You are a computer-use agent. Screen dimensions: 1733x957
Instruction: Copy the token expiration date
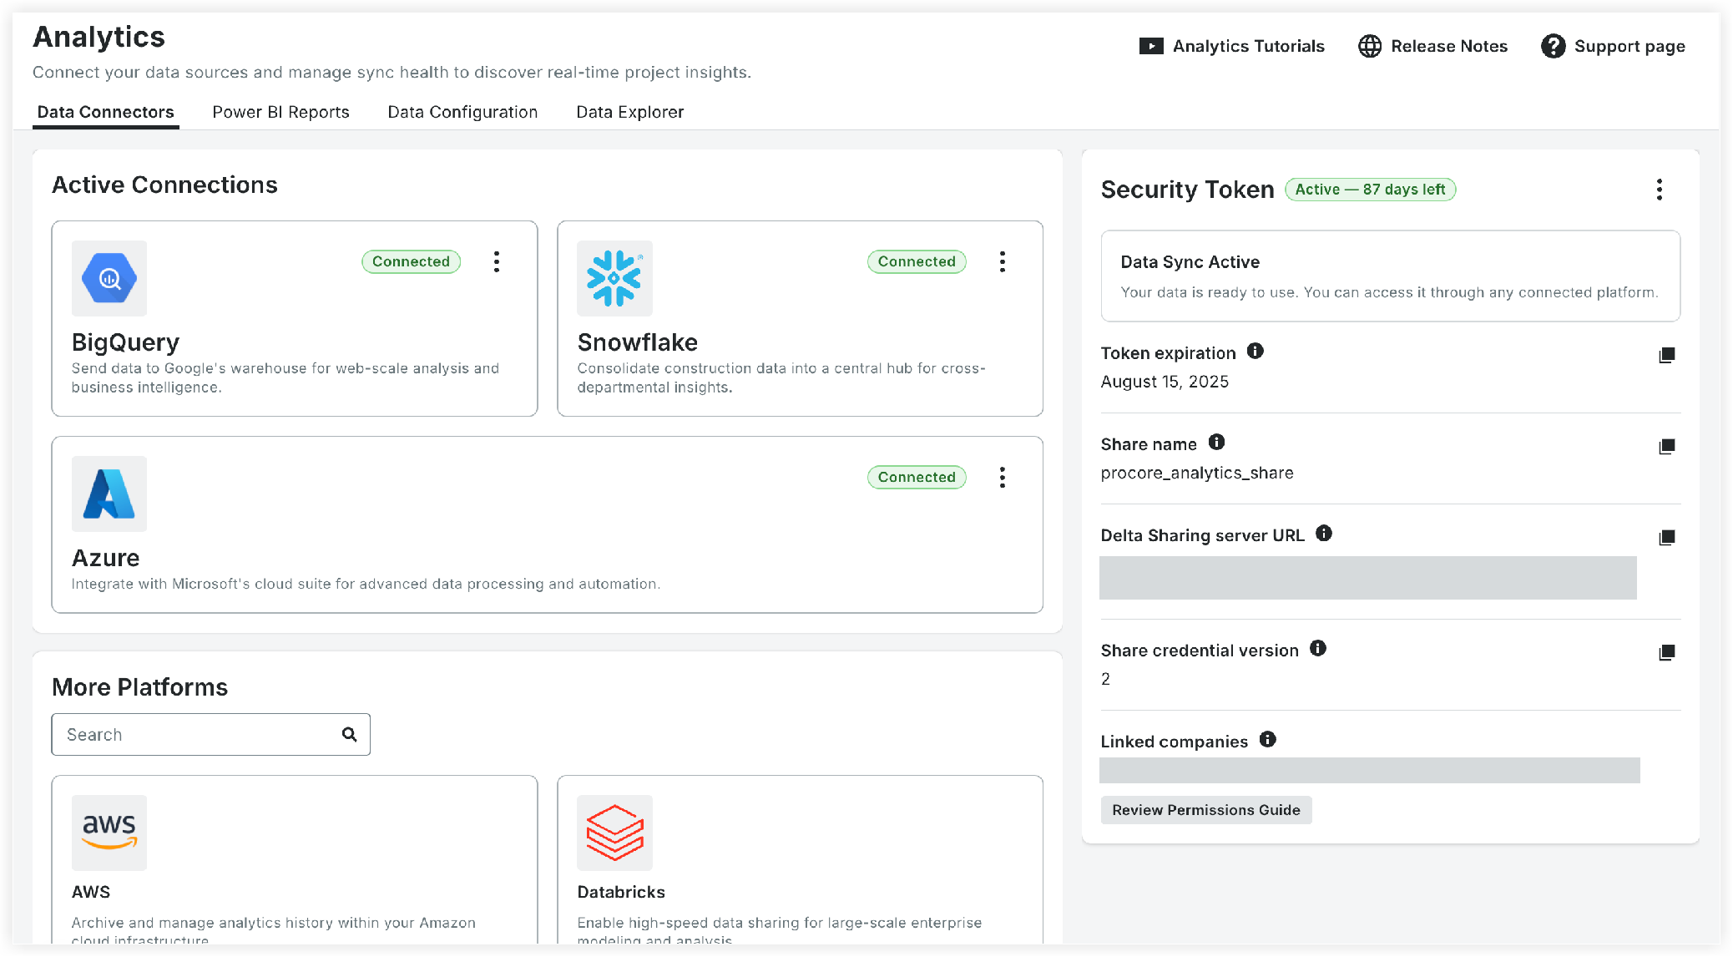[1667, 356]
